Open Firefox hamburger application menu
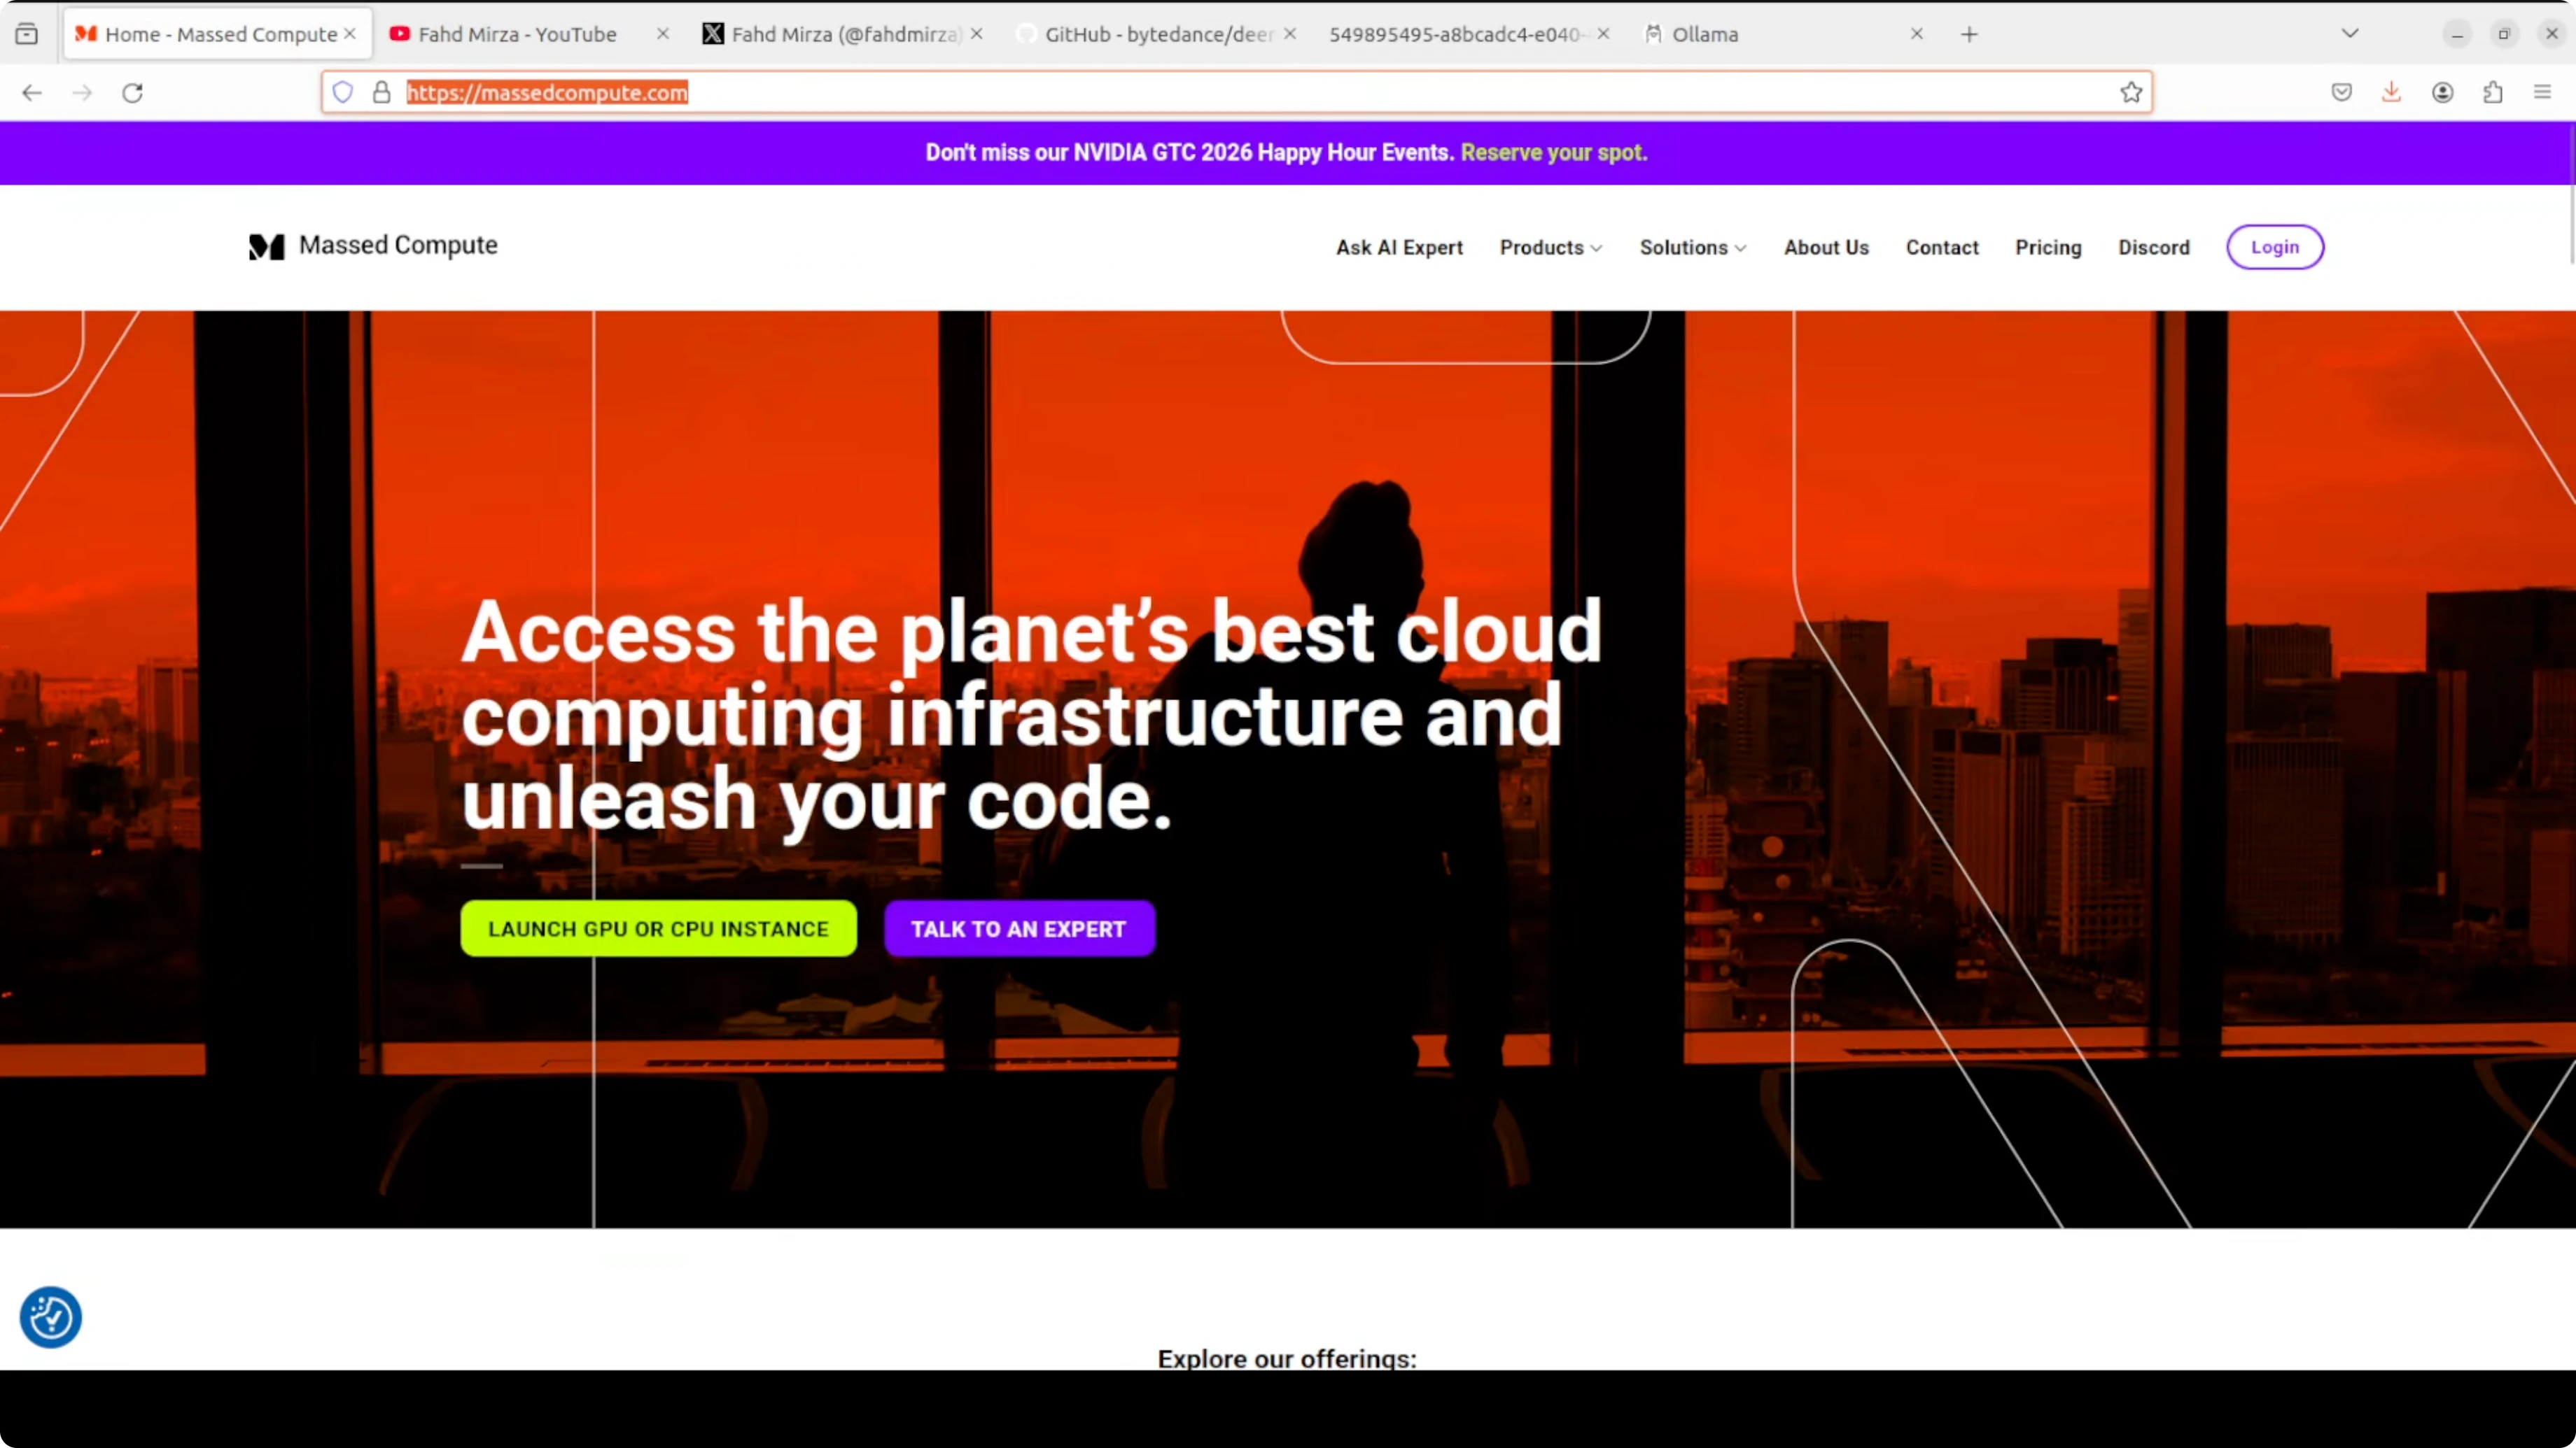Screen dimensions: 2576x1448 click(2543, 93)
